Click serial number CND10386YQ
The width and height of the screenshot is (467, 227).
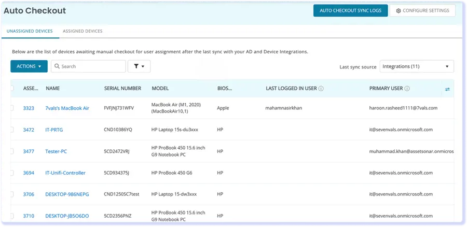(118, 130)
